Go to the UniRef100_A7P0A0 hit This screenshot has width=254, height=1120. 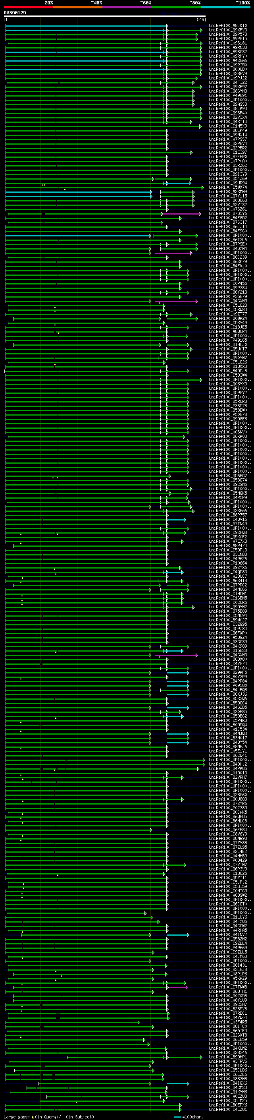(228, 161)
